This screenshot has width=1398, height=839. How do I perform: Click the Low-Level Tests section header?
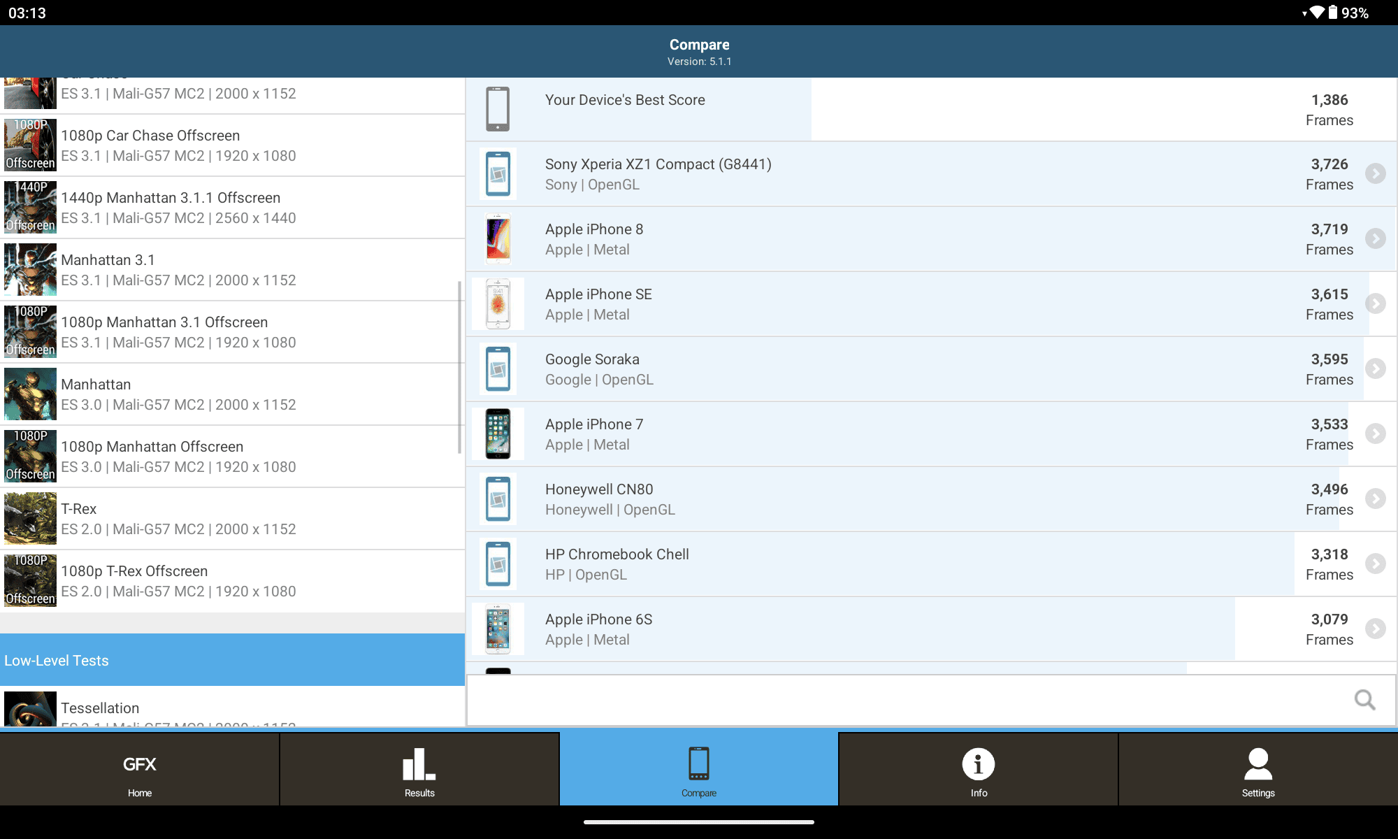[232, 660]
